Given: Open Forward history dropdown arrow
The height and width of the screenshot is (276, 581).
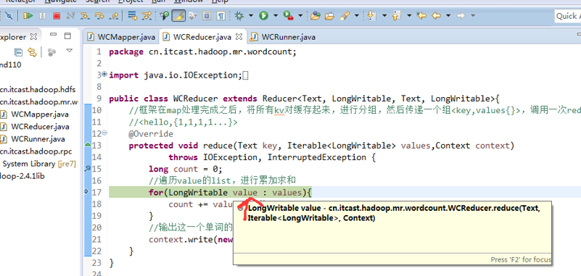Looking at the screenshot, I should coord(473,16).
